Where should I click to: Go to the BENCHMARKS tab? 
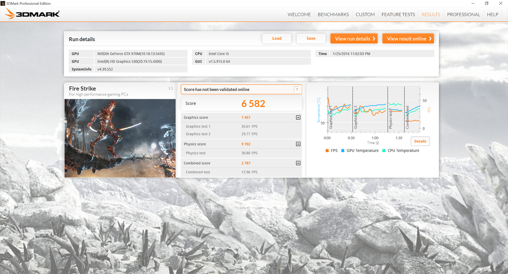(x=333, y=15)
